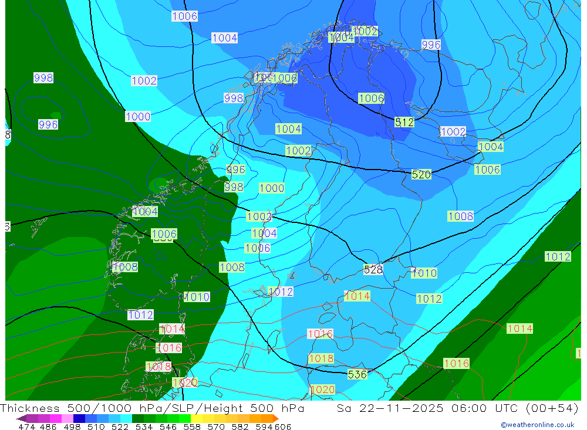
Task: Click the legend value 510
Action: pos(96,426)
